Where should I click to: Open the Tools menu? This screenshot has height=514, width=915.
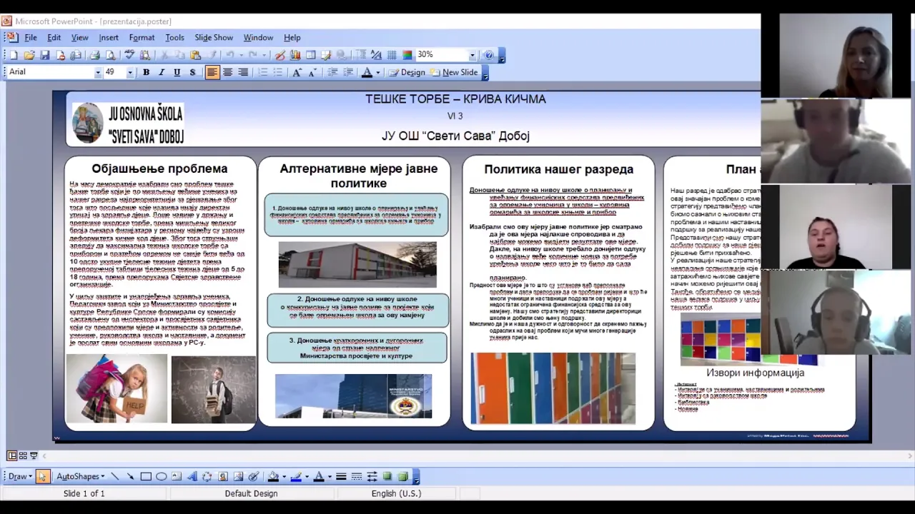[174, 37]
